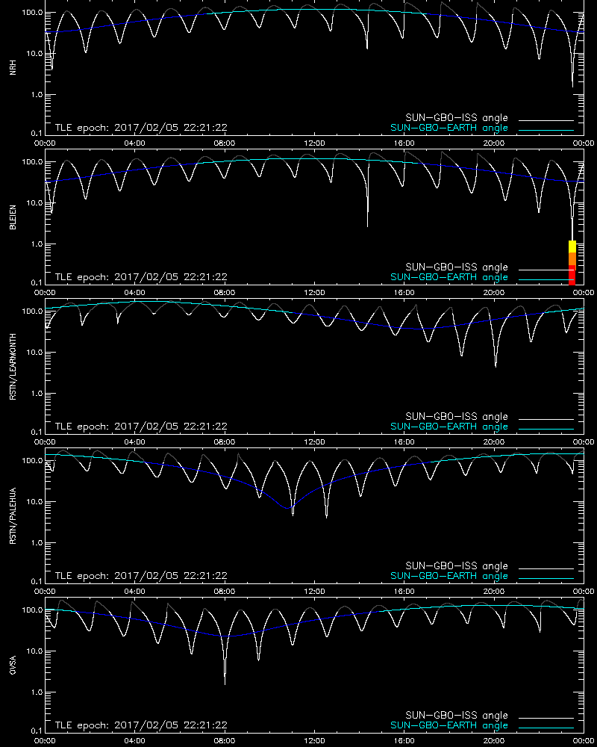Click the 12:00 tick label below RSTN/LEARMONTH panel
Screen dimensions: 597x747
(x=314, y=441)
